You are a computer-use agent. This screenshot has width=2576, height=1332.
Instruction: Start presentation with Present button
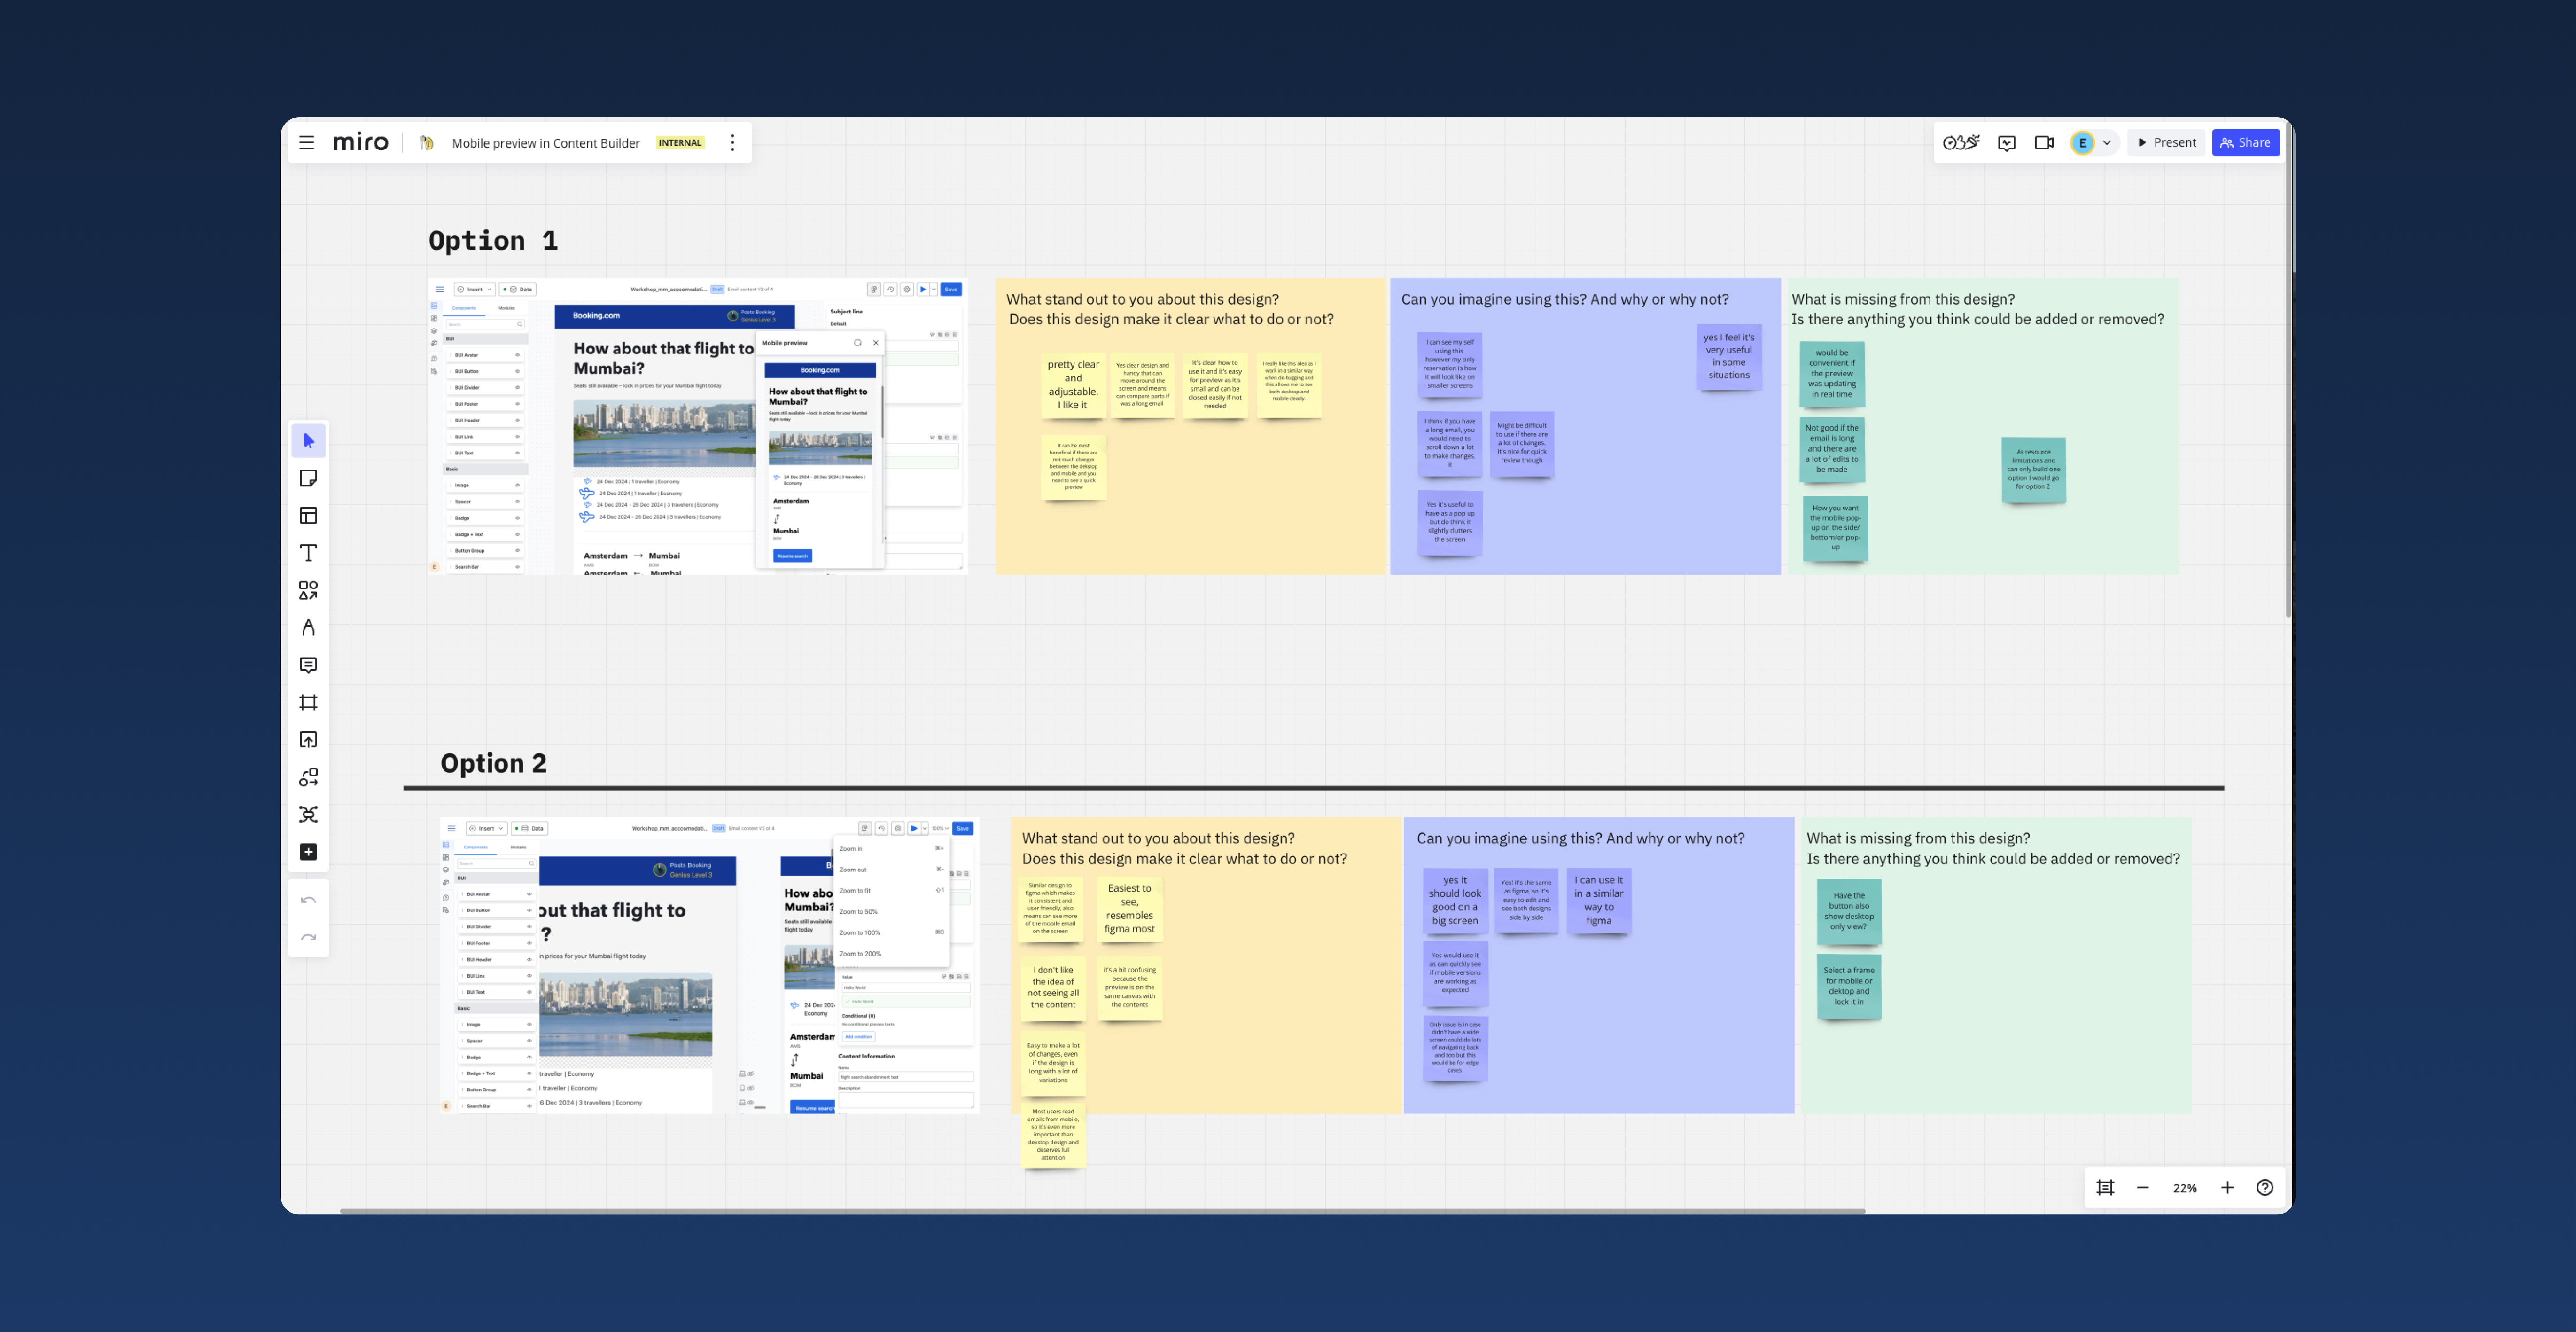2167,143
